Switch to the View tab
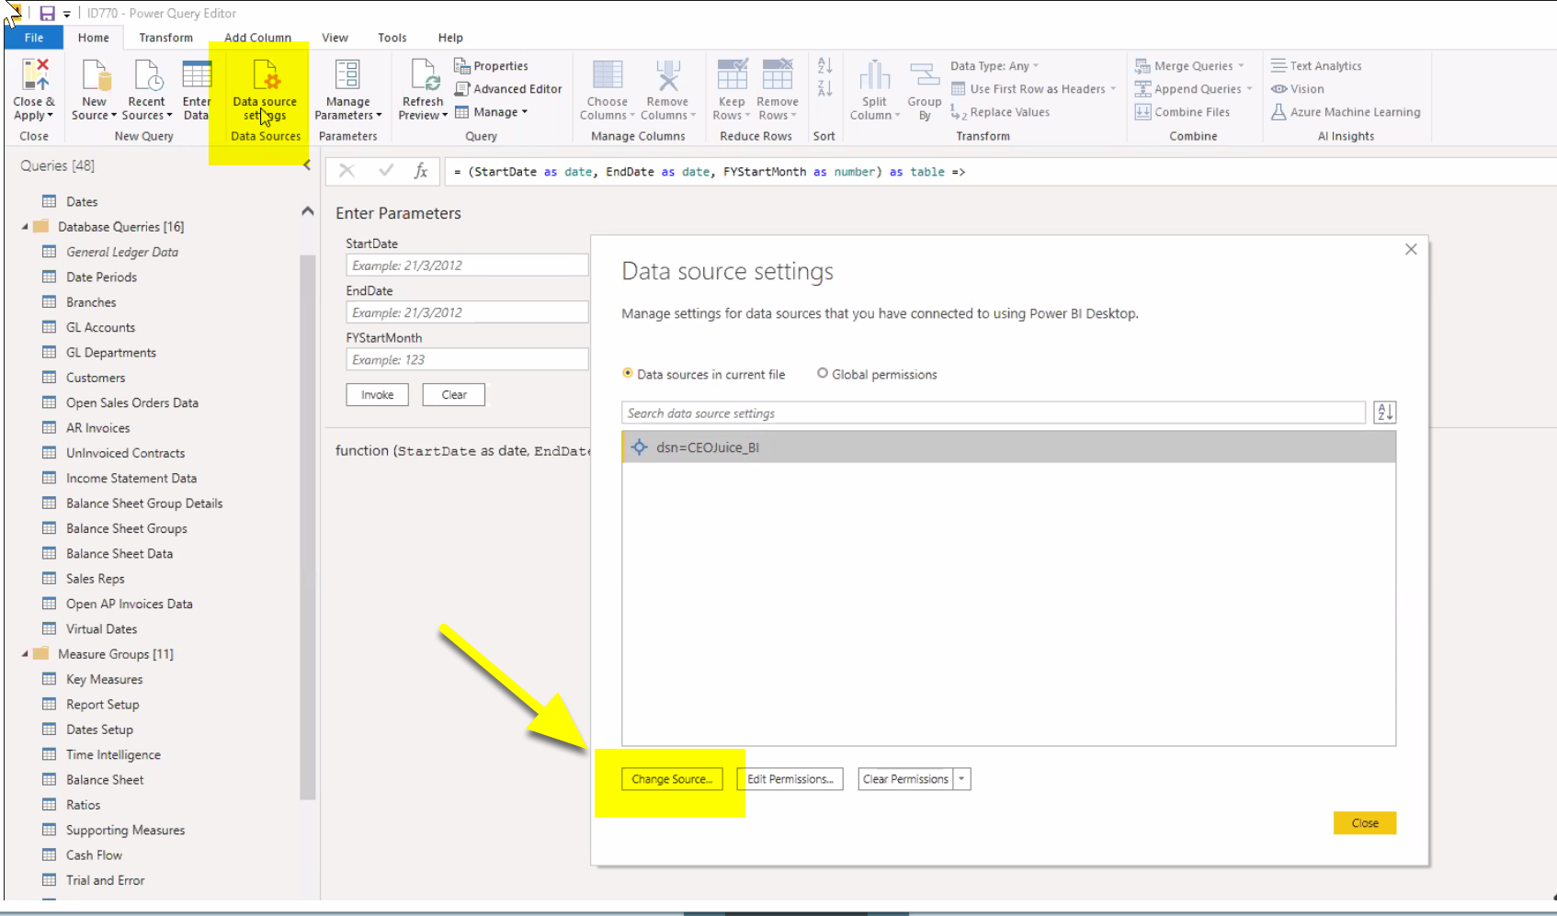The height and width of the screenshot is (916, 1557). [335, 38]
